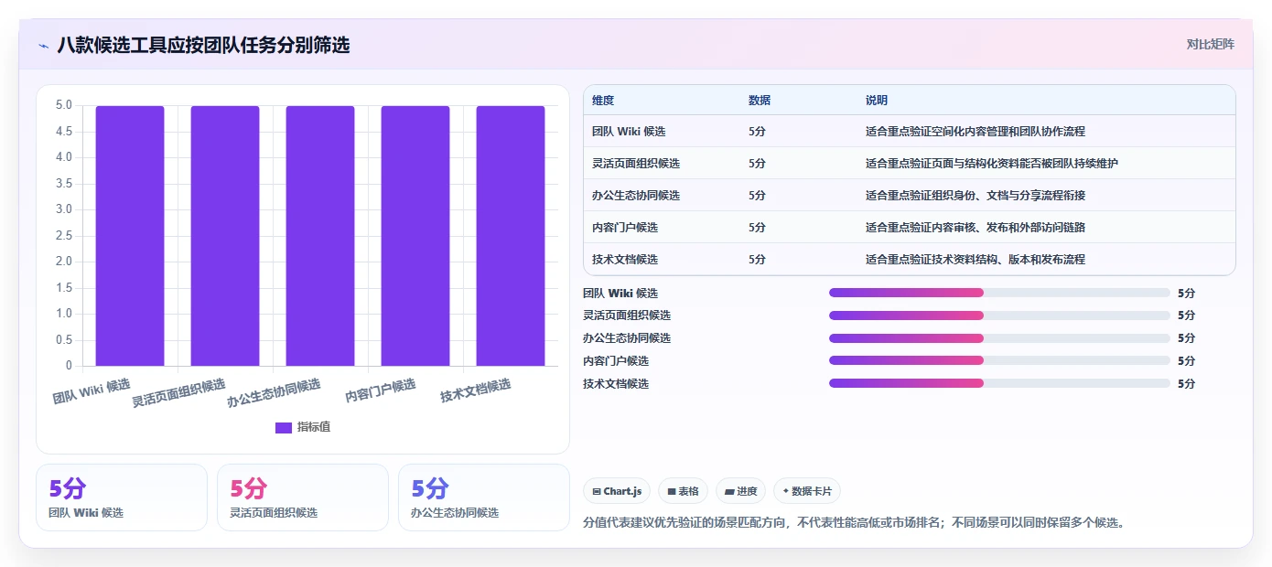The height and width of the screenshot is (567, 1272).
Task: Click description 适合重点验证空间化内容管理和团队协作流程
Action: coord(976,132)
